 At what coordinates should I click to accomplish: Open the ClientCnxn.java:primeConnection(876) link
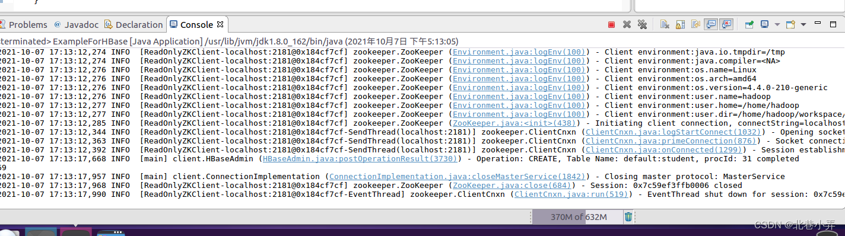pos(672,141)
